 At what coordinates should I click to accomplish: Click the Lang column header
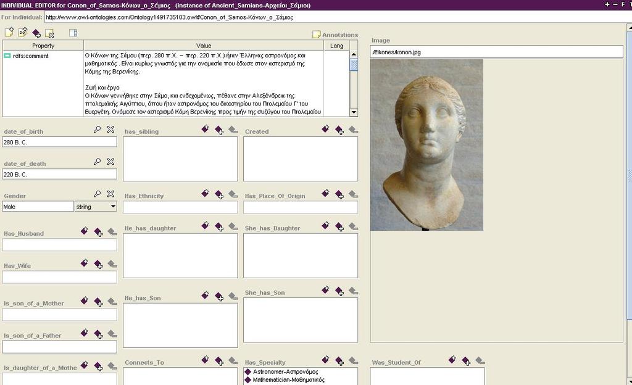click(x=336, y=46)
